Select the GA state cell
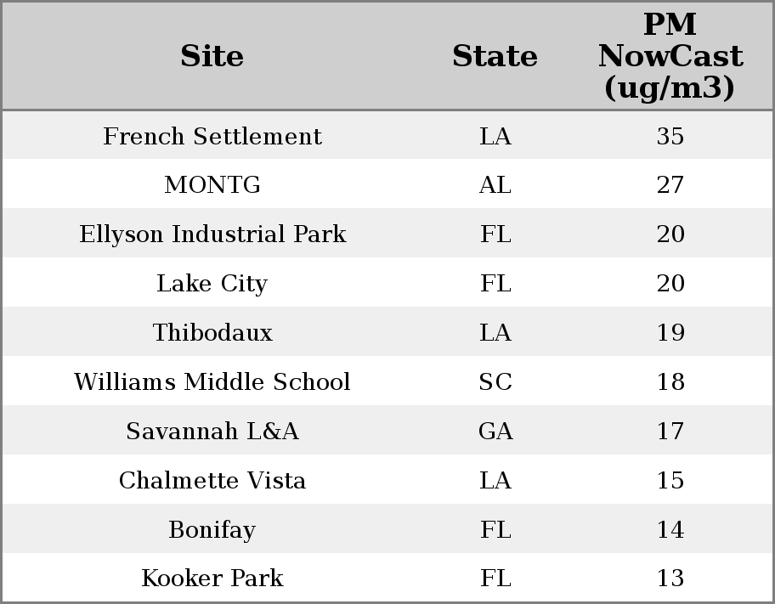Screen dimensions: 775x604 click(x=495, y=432)
